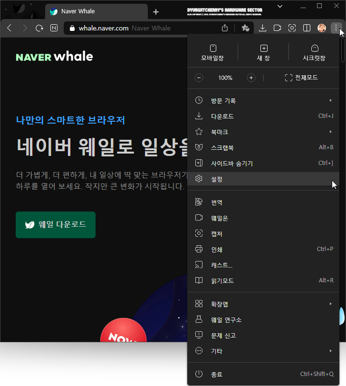The height and width of the screenshot is (386, 346).
Task: Select 캡처 capture menu item
Action: (263, 233)
